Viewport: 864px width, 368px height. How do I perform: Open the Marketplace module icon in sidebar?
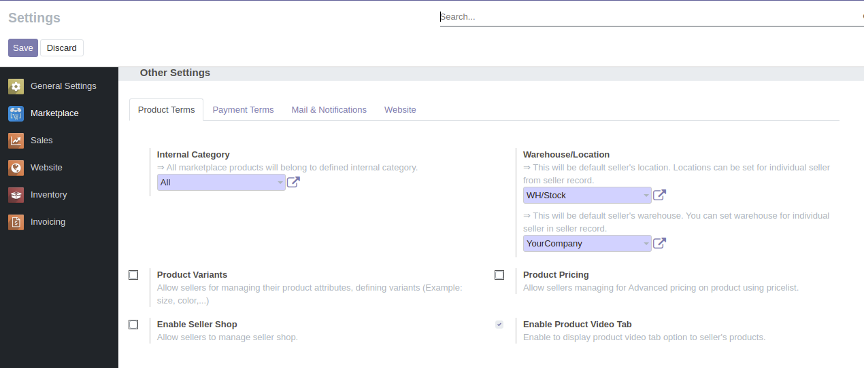tap(16, 113)
